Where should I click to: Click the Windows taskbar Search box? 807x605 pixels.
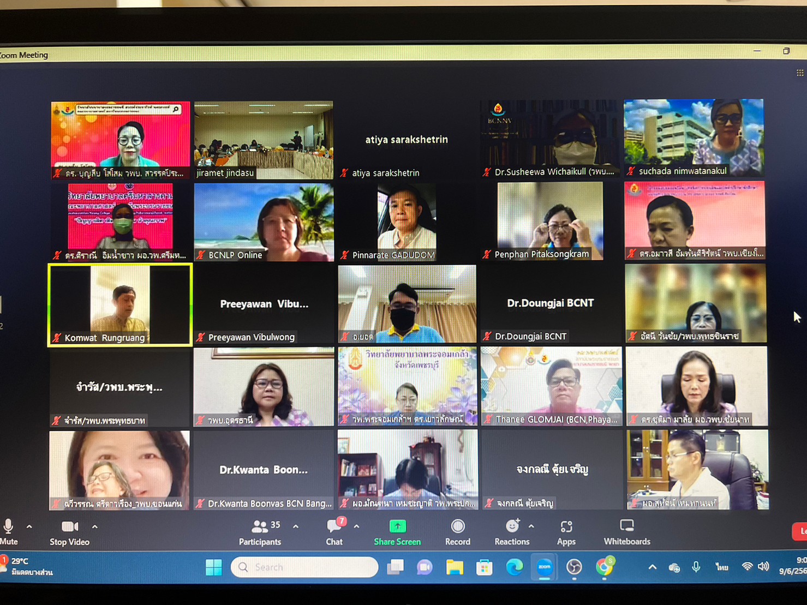[304, 567]
